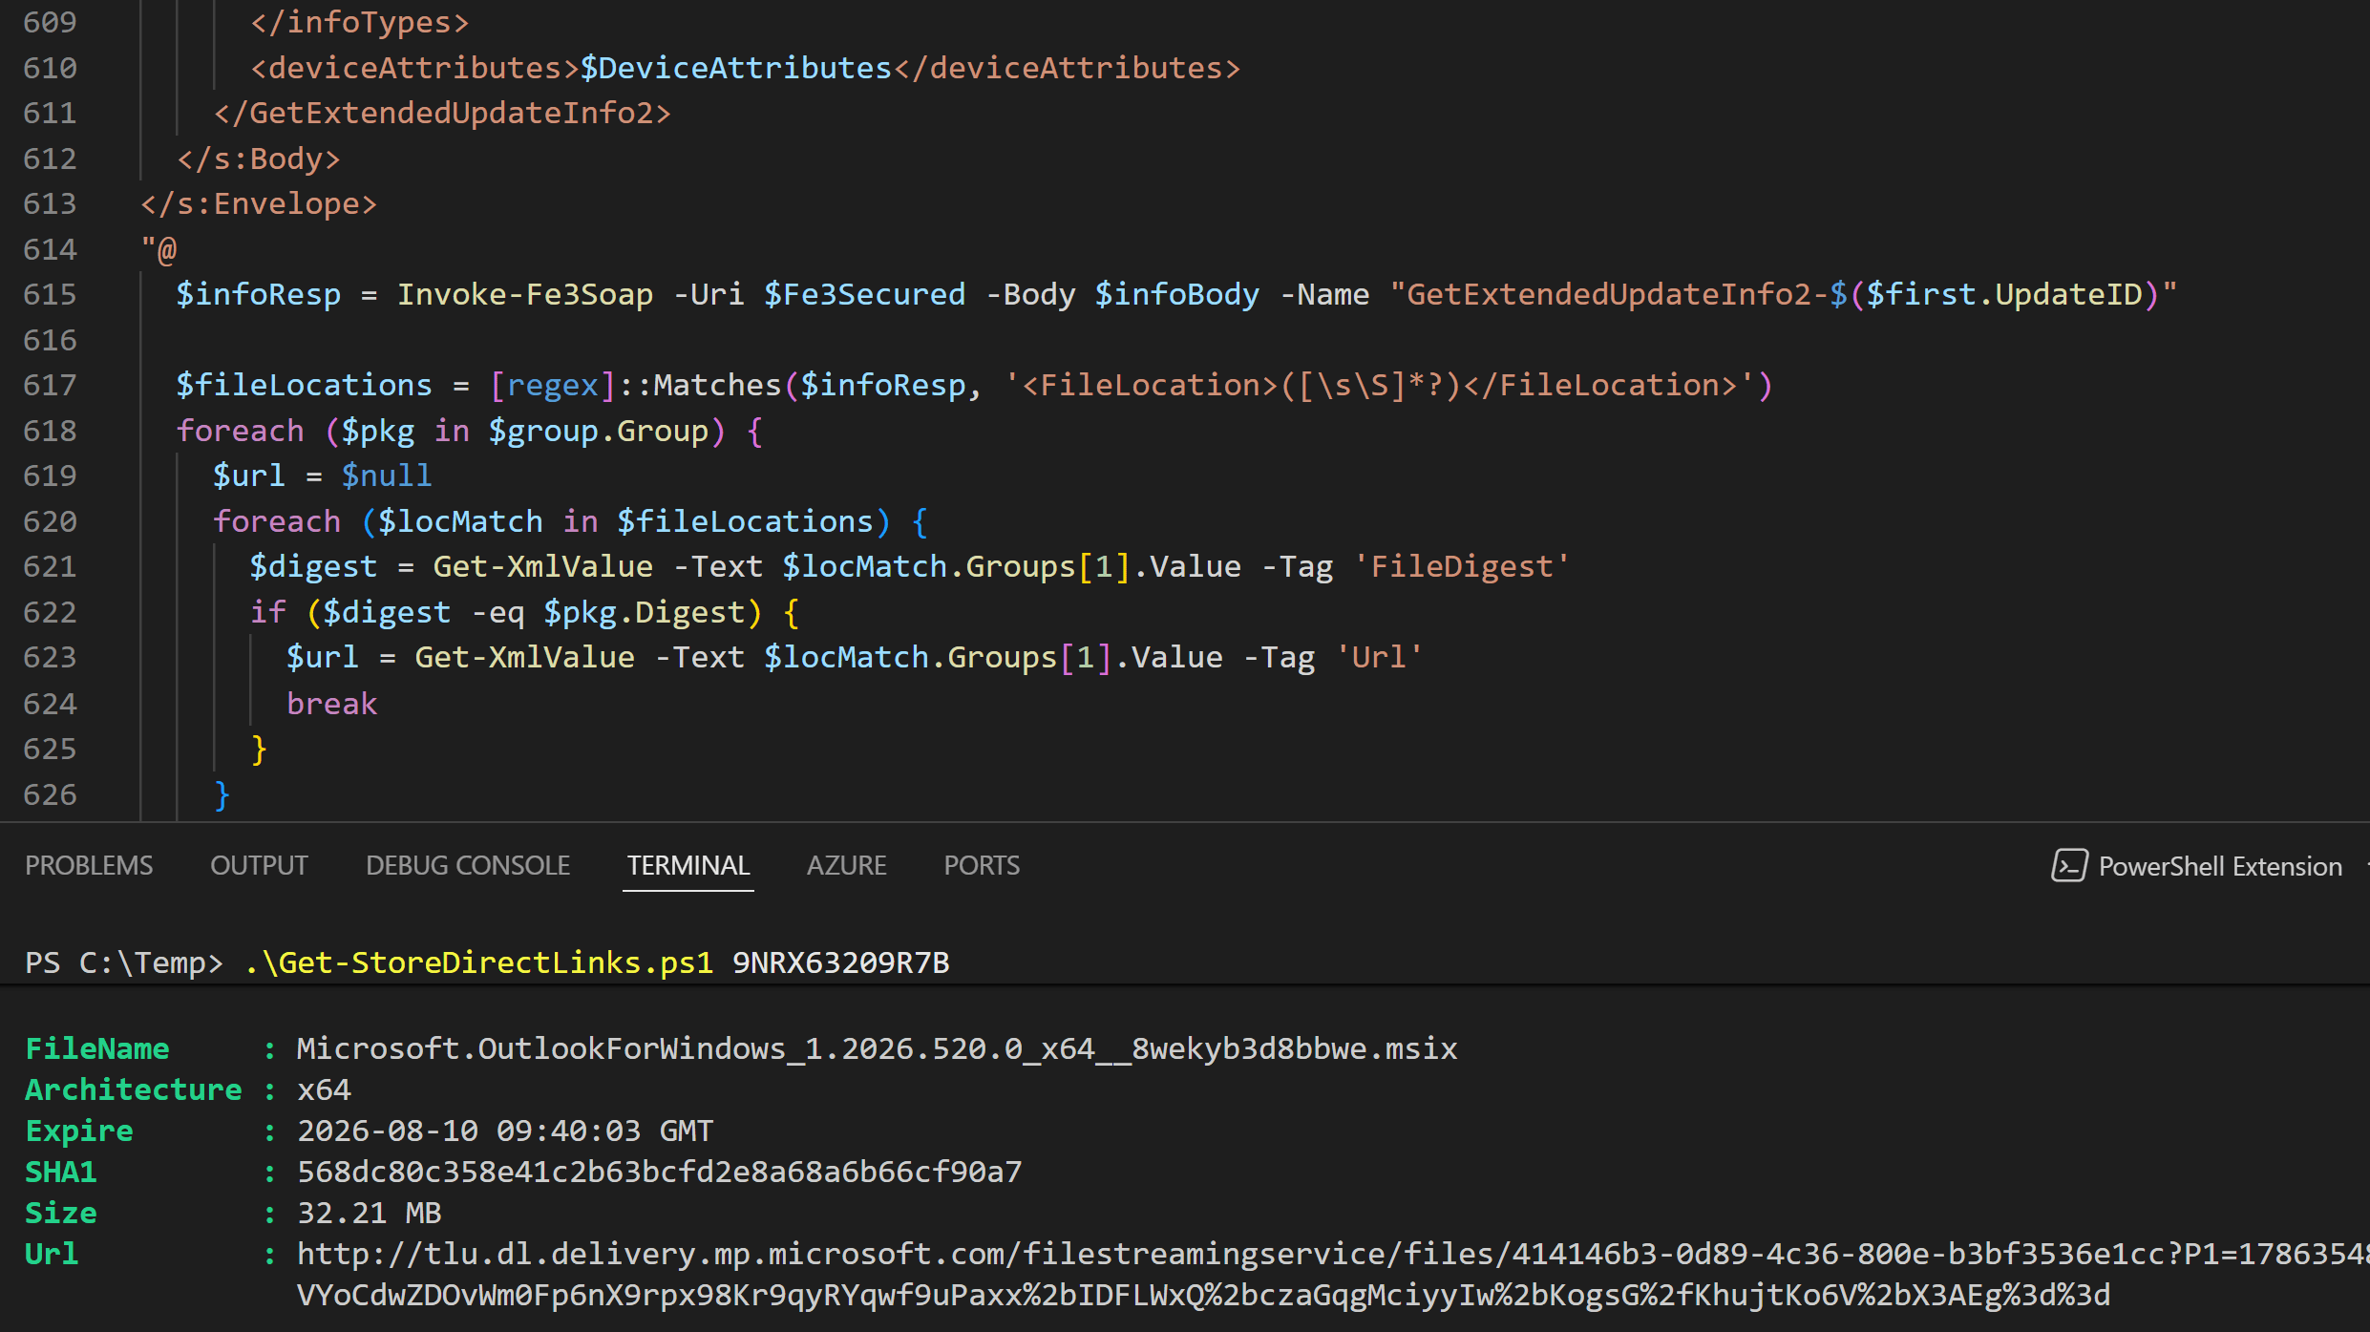2370x1332 pixels.
Task: Click line number 620 in gutter
Action: coord(50,521)
